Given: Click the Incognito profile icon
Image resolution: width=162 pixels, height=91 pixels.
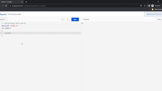Looking at the screenshot, I should 156,6.
